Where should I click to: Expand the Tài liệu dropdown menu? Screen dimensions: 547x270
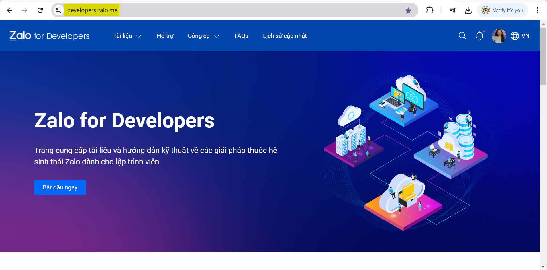(127, 36)
